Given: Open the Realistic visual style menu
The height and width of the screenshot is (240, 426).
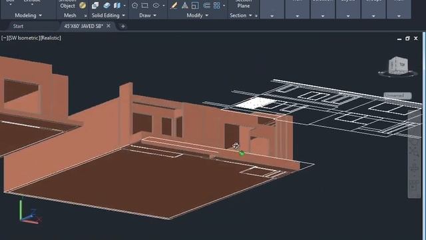Looking at the screenshot, I should 51,38.
